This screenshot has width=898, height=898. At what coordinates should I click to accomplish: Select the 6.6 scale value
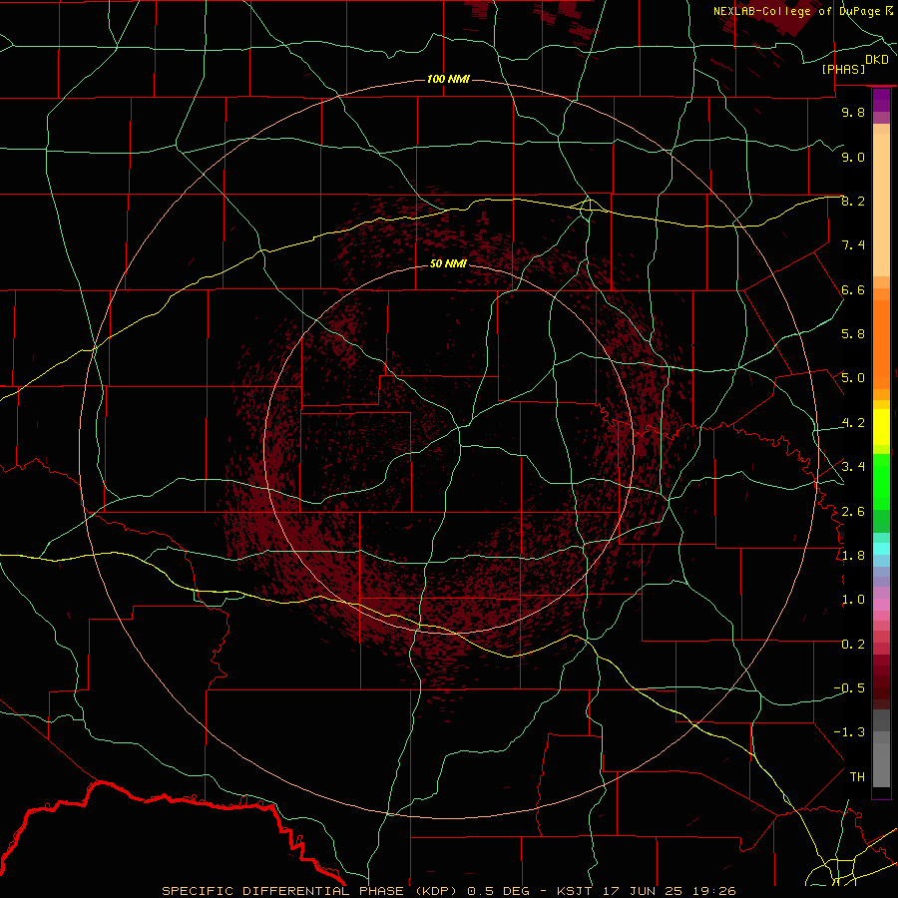coord(853,289)
